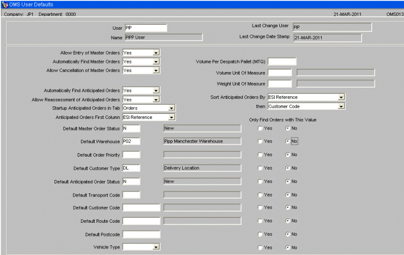Select Yes for Default Warehouse
This screenshot has height=255, width=404.
point(260,141)
